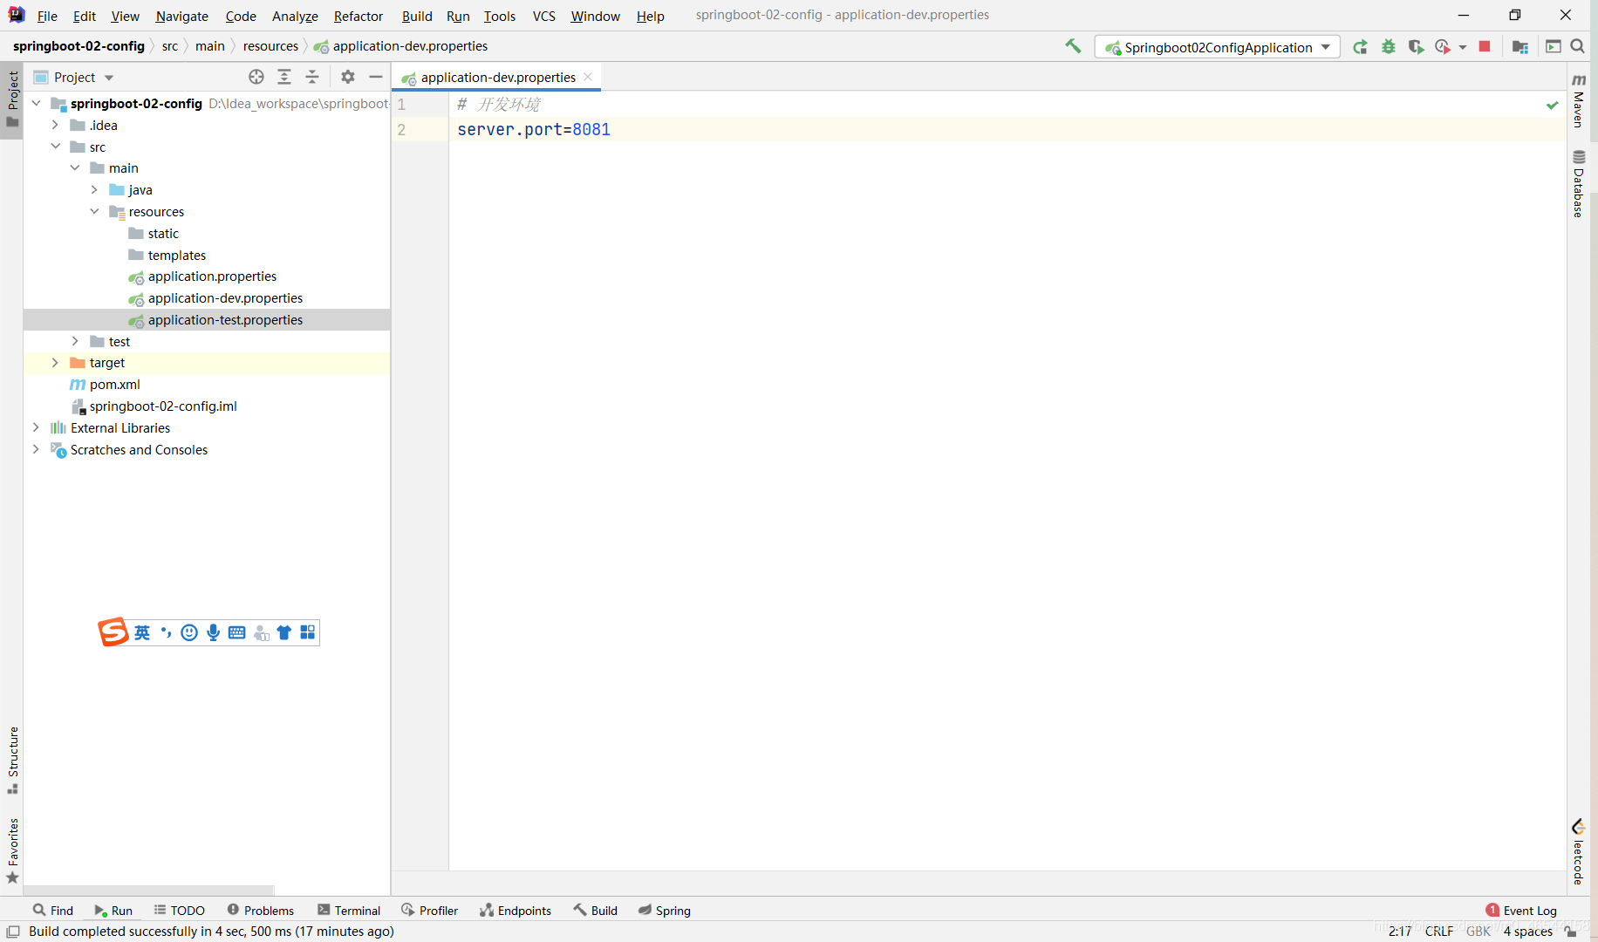This screenshot has height=942, width=1598.
Task: Collapse all nodes in the Project panel
Action: pyautogui.click(x=312, y=77)
